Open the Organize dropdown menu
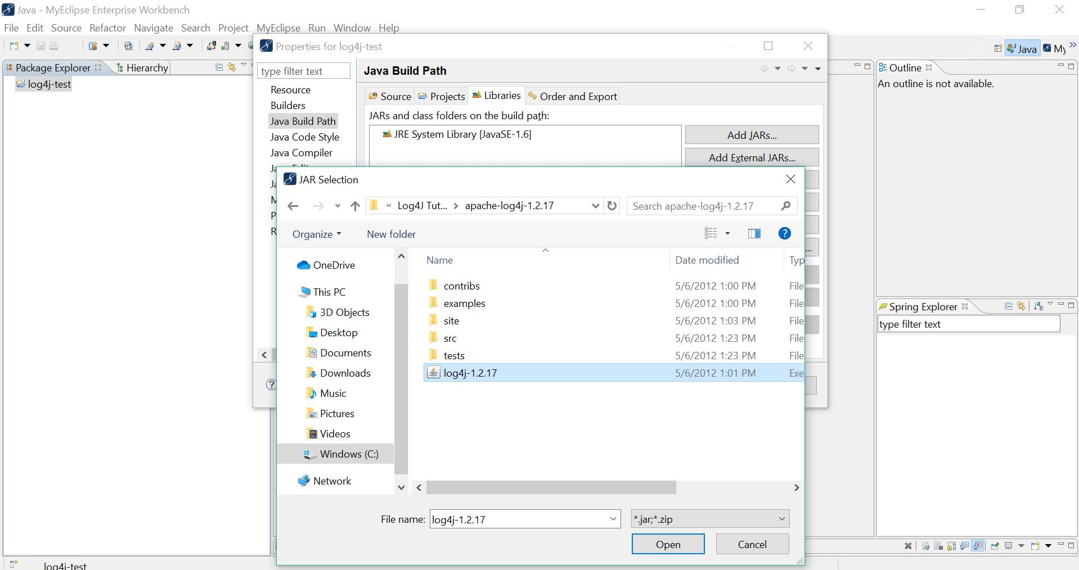Screen dimensions: 1079x570 317,234
